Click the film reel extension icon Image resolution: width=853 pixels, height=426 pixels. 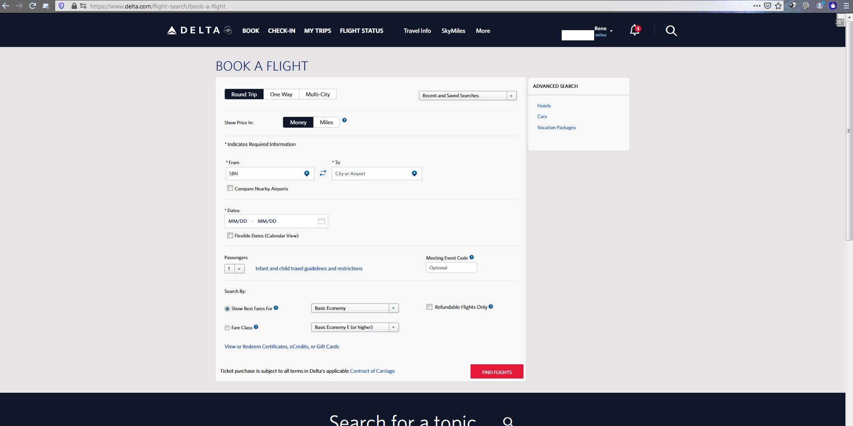[806, 6]
